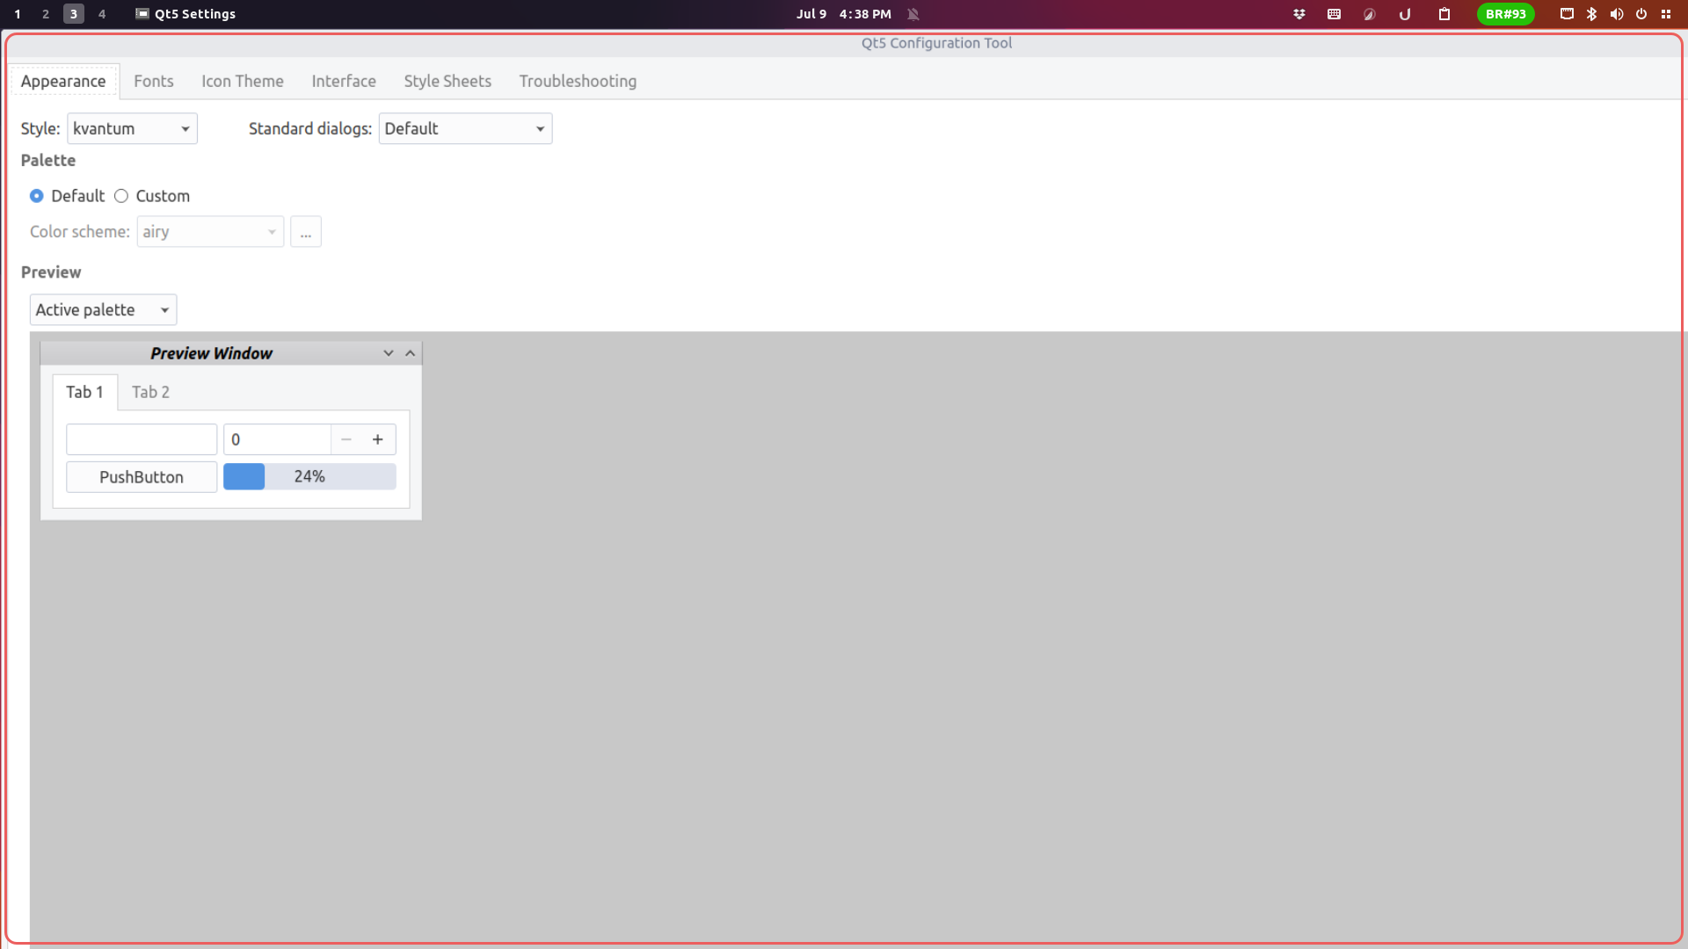The width and height of the screenshot is (1688, 949).
Task: Select the Default palette radio button
Action: pos(37,196)
